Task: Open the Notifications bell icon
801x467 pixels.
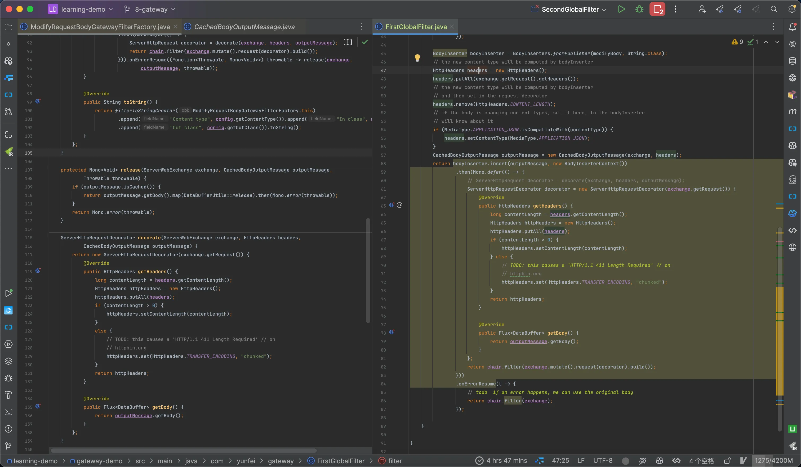Action: click(793, 27)
